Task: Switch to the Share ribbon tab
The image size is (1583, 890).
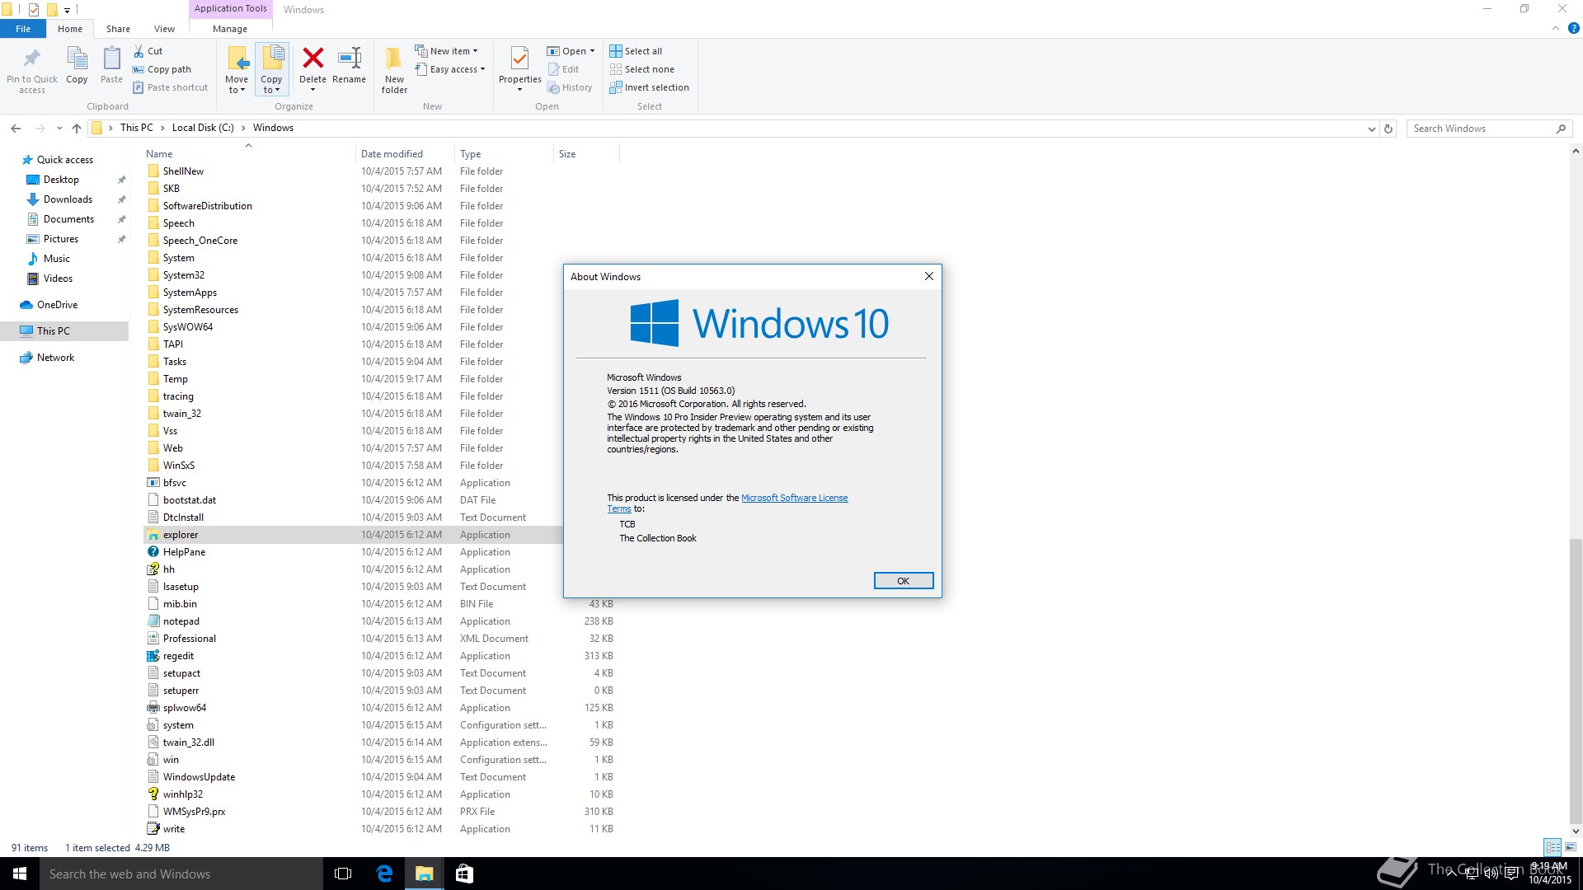Action: point(118,29)
